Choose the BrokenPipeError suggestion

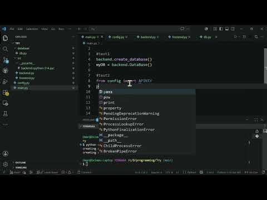[147, 151]
